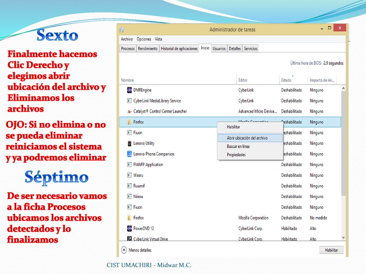Screen dimensions: 366x274
Task: Choose Propiedades in the context menu
Action: 250,155
